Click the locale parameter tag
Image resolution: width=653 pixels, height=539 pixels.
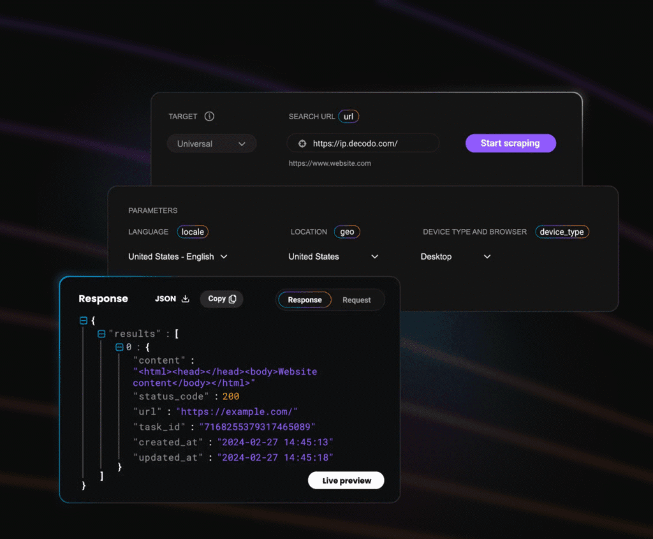[x=193, y=232]
